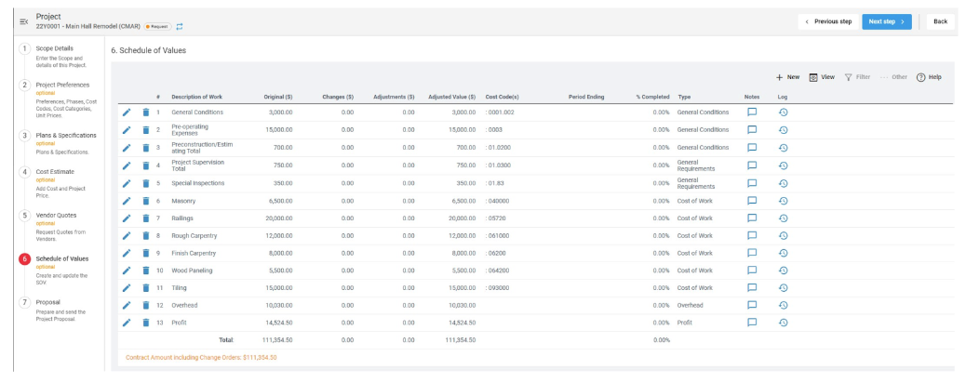This screenshot has width=966, height=383.
Task: Edit the Railings row
Action: (x=127, y=218)
